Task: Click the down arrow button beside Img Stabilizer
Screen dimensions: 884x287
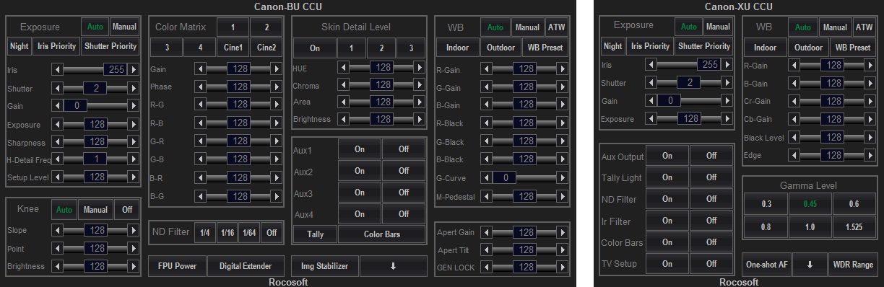Action: (393, 266)
